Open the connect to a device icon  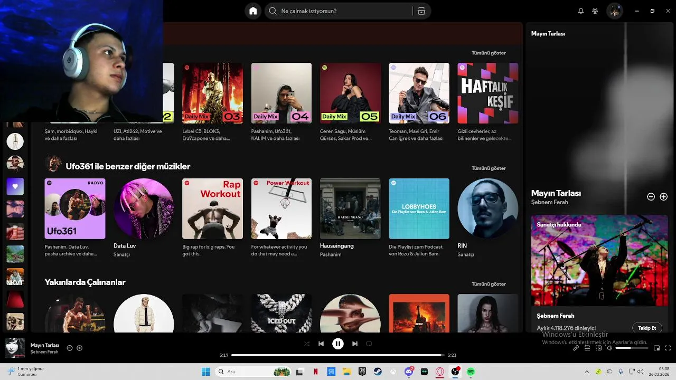click(598, 348)
